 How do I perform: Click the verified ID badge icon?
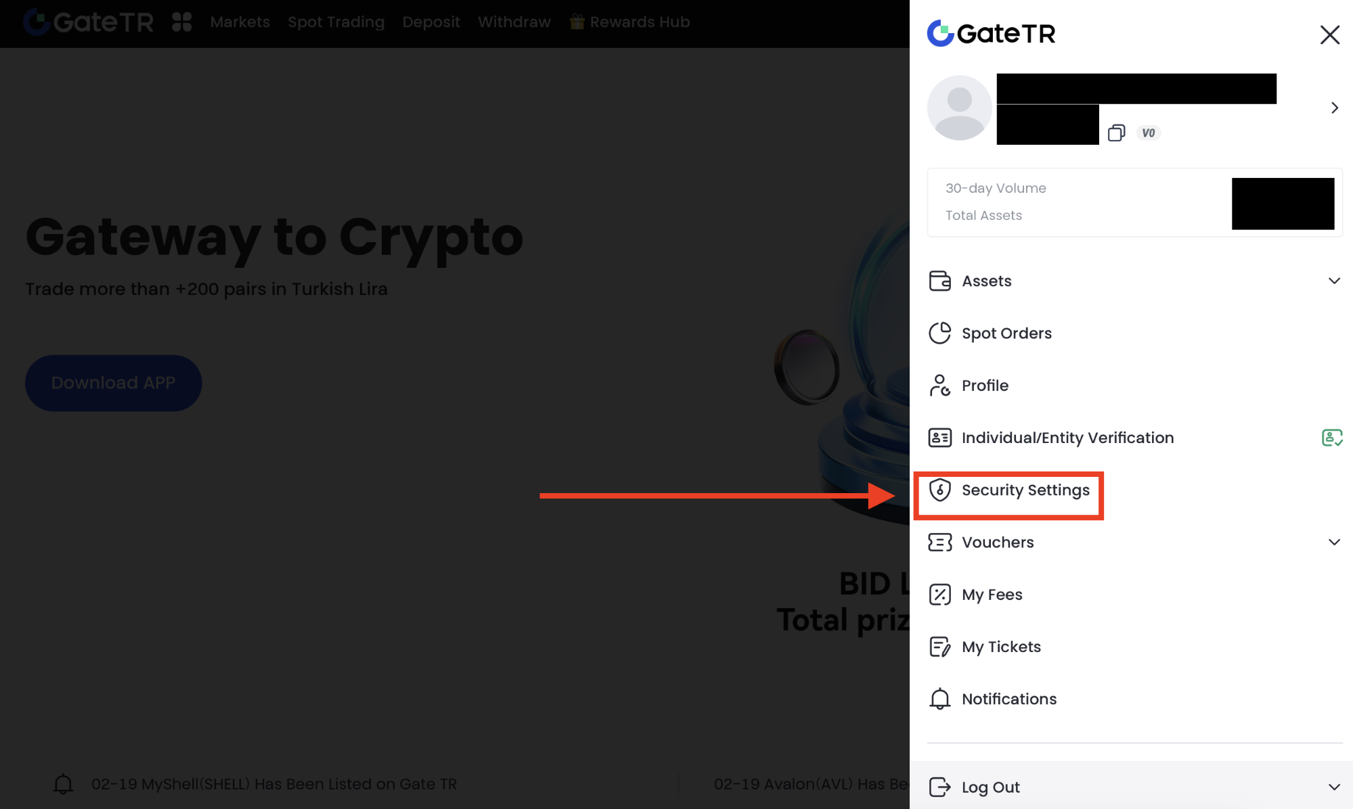1331,438
